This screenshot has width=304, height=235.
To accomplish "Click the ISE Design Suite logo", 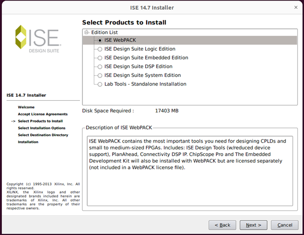I will pyautogui.click(x=38, y=39).
